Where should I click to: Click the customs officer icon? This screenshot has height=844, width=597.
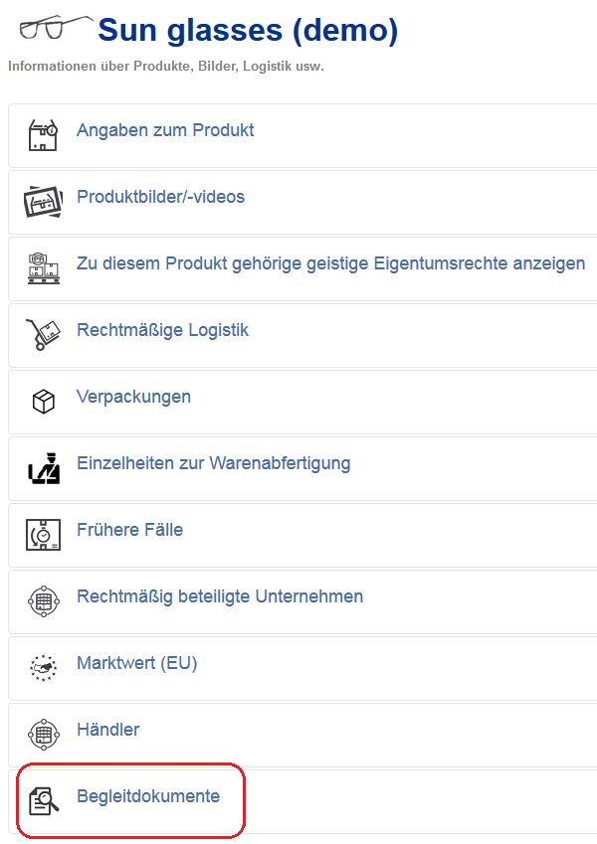click(x=44, y=468)
